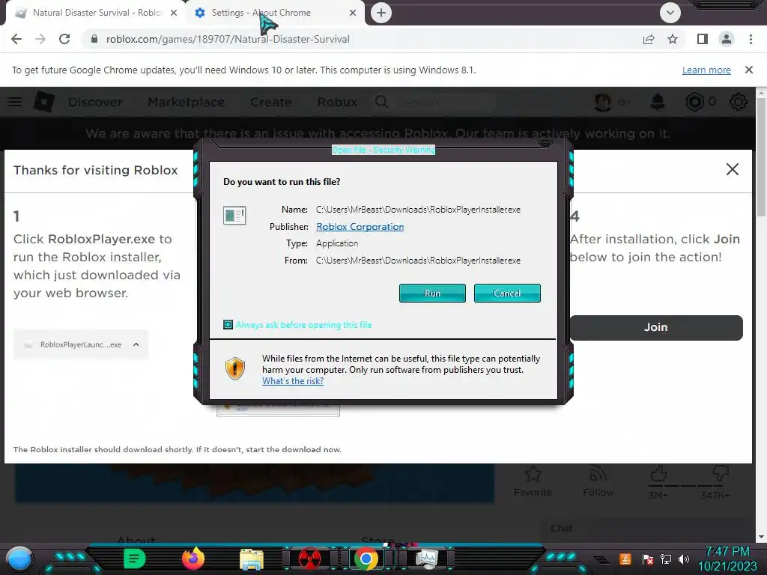Toggle Always ask before opening this file
Image resolution: width=767 pixels, height=575 pixels.
228,325
